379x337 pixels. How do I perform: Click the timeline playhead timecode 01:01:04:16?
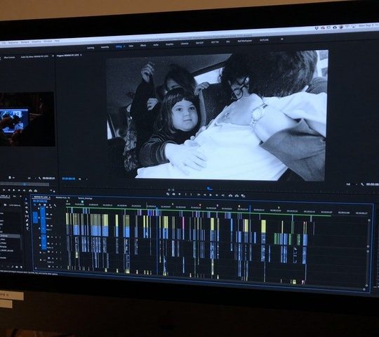tap(40, 201)
